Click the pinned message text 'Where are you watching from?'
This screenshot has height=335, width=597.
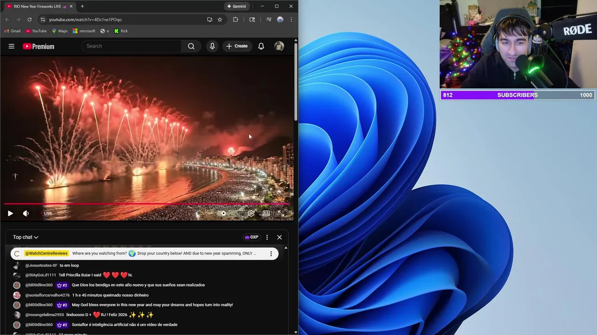coord(99,254)
